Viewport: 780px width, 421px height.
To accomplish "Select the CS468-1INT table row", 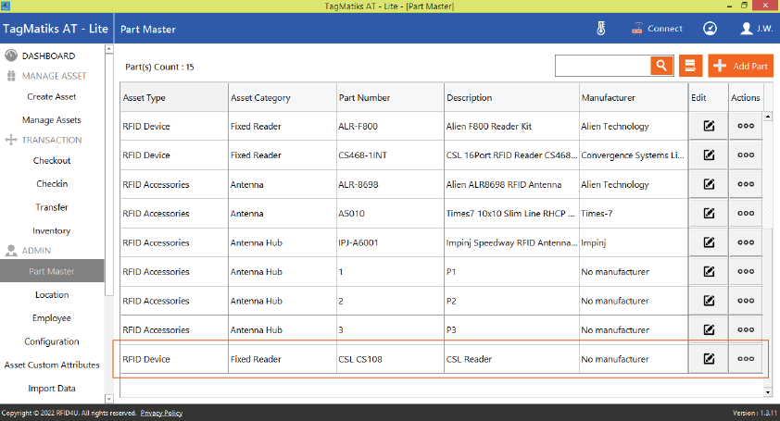I will (x=389, y=155).
